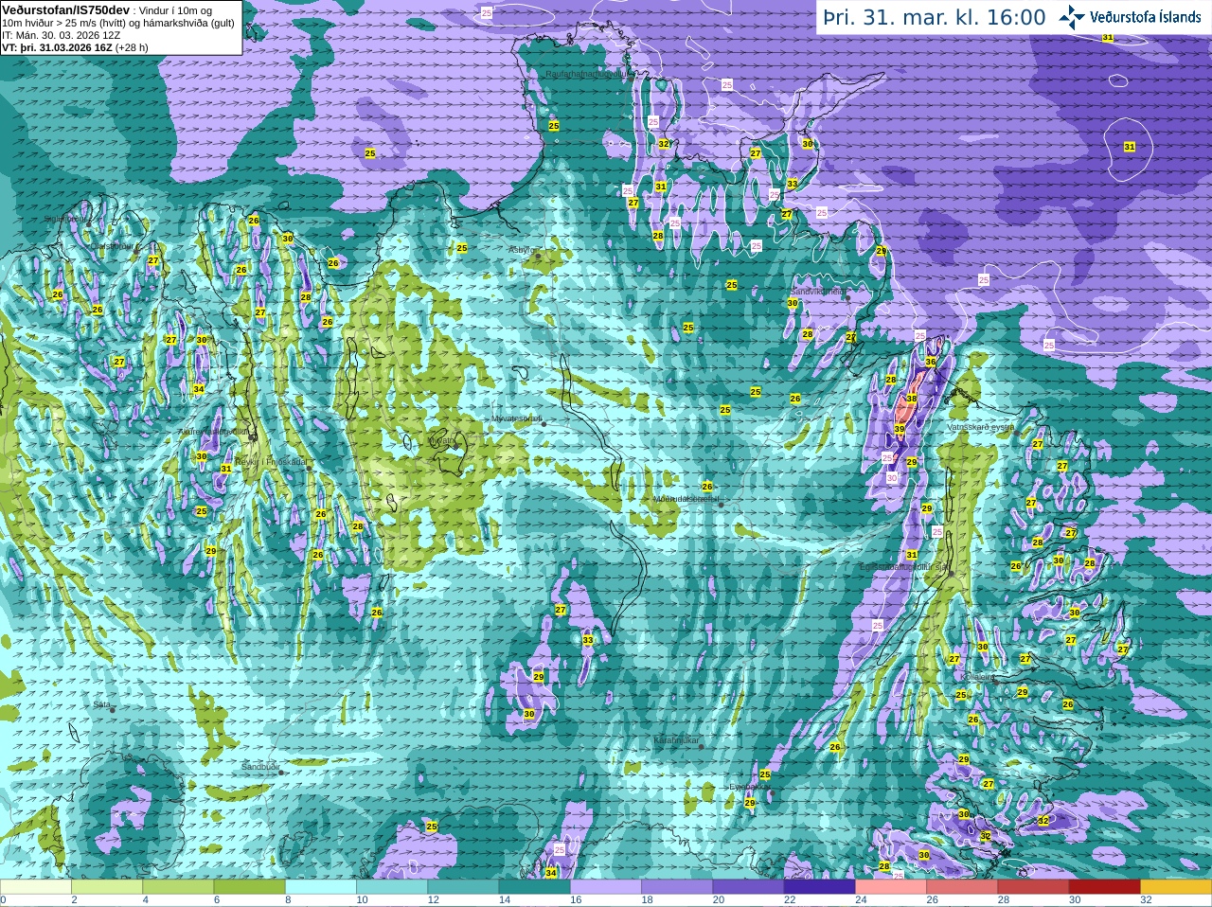
Task: Click the Sáta station dot
Action: pos(113,709)
